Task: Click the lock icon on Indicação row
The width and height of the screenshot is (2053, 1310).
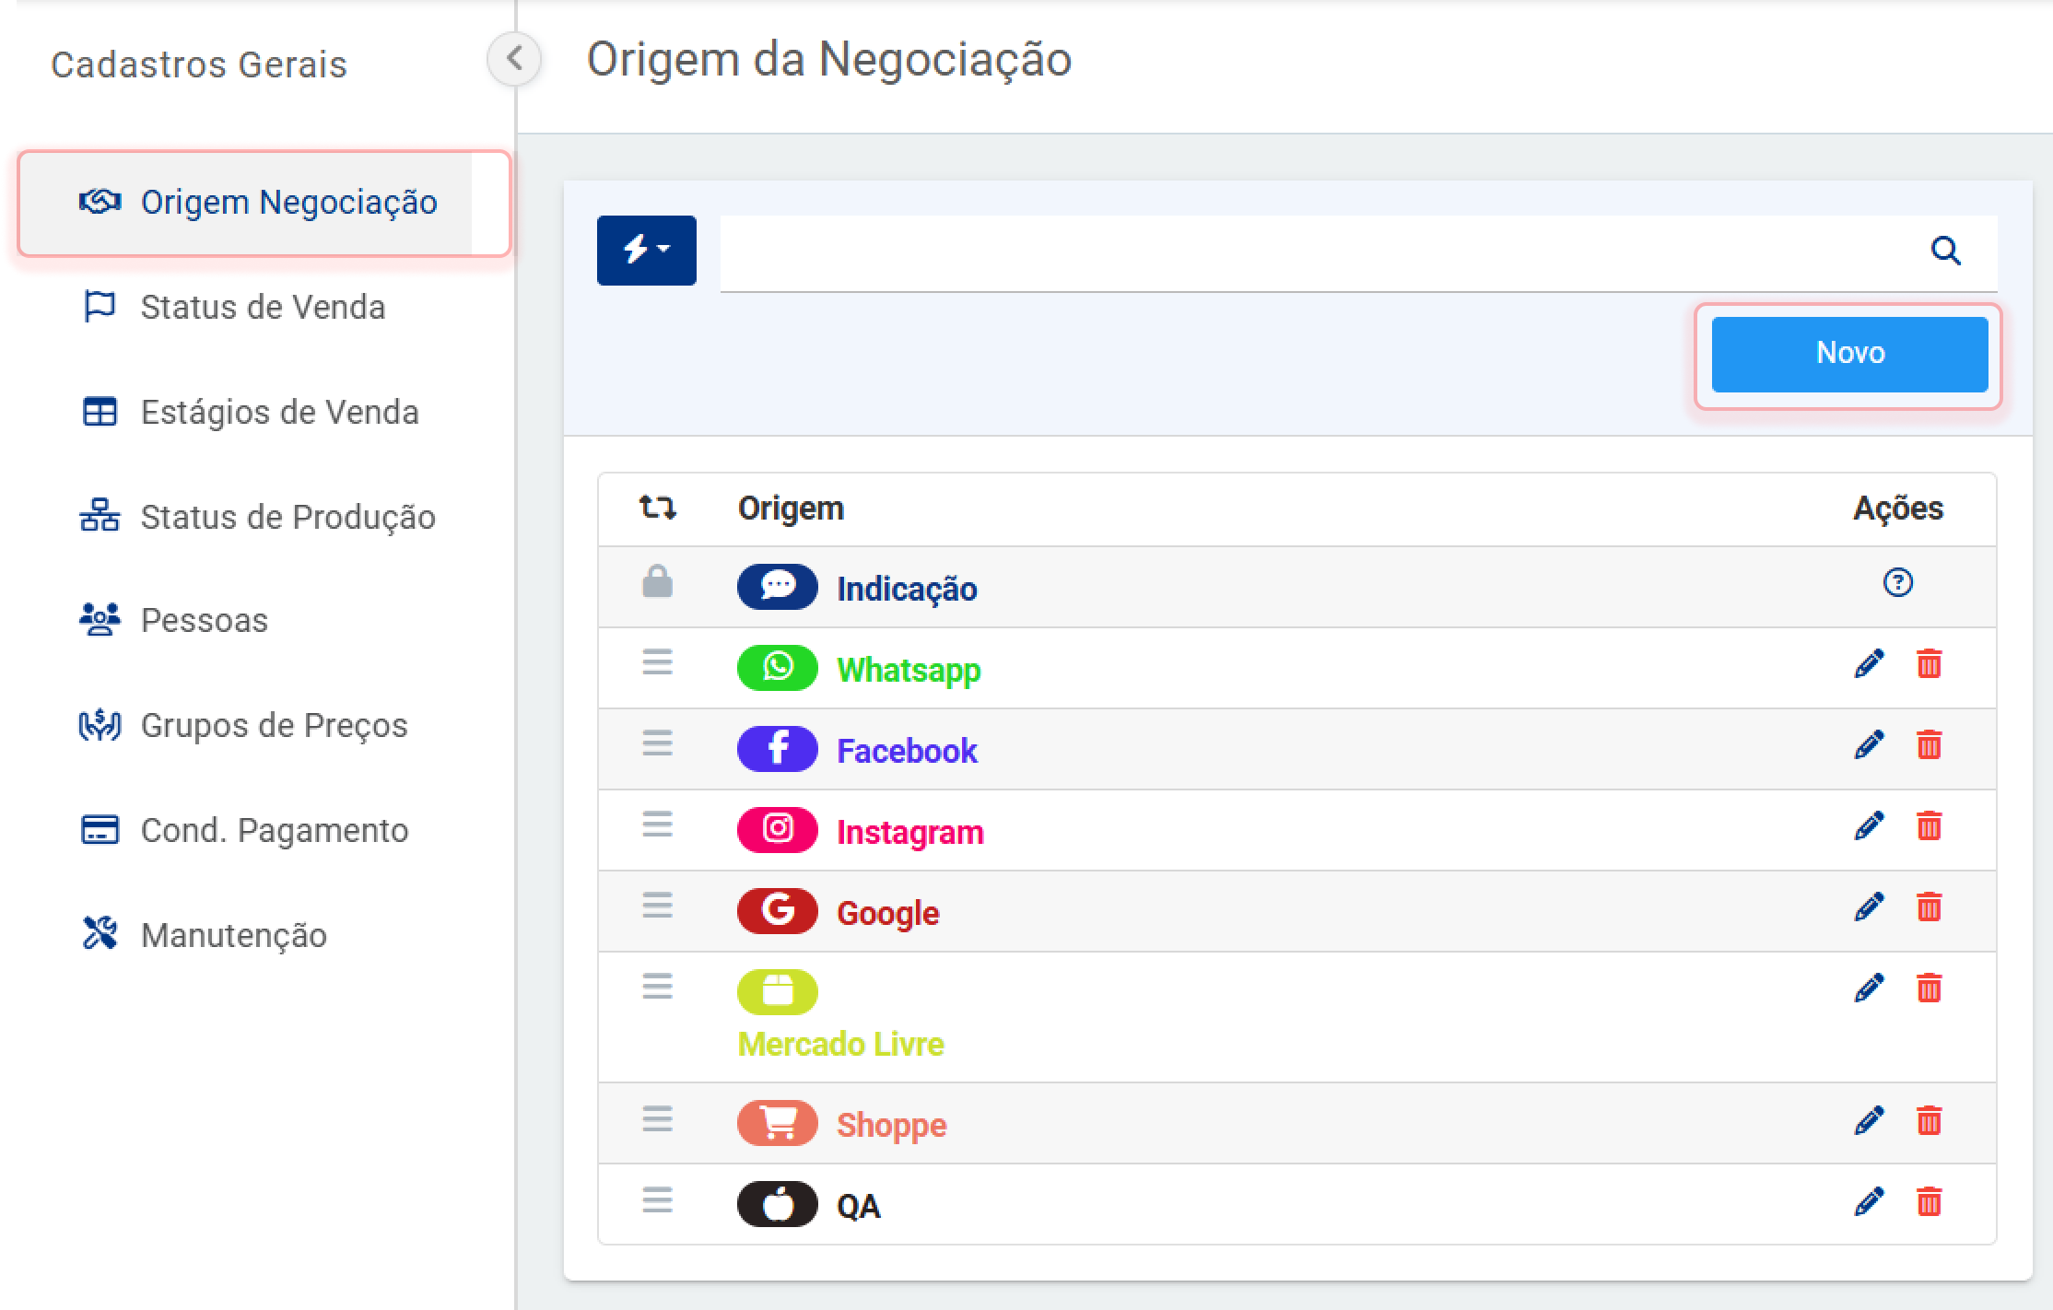Action: tap(657, 583)
